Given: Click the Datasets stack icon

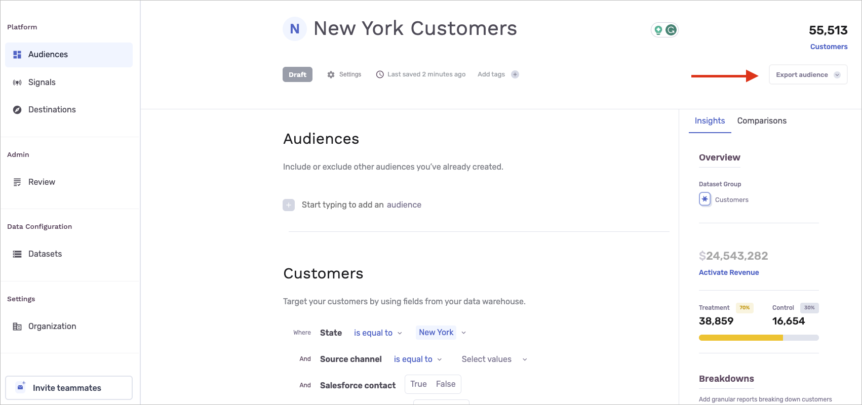Looking at the screenshot, I should [x=17, y=254].
